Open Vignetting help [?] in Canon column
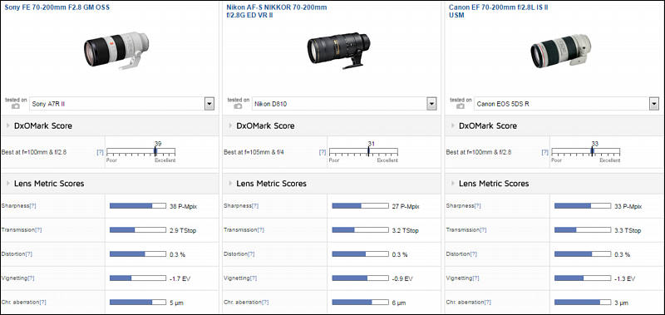 point(475,278)
